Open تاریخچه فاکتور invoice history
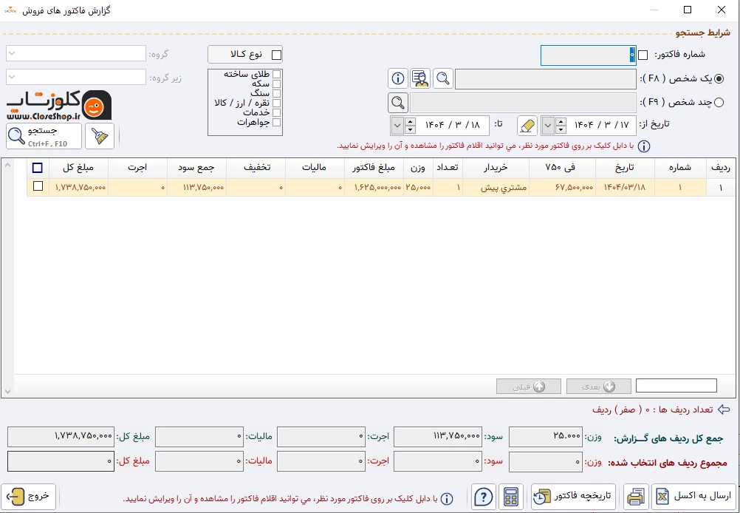 pyautogui.click(x=573, y=497)
